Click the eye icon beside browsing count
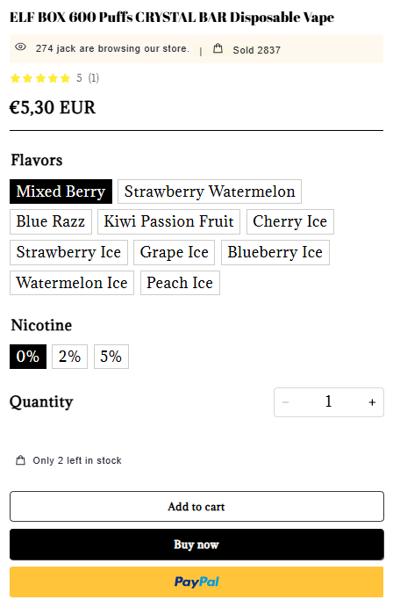 [x=20, y=47]
